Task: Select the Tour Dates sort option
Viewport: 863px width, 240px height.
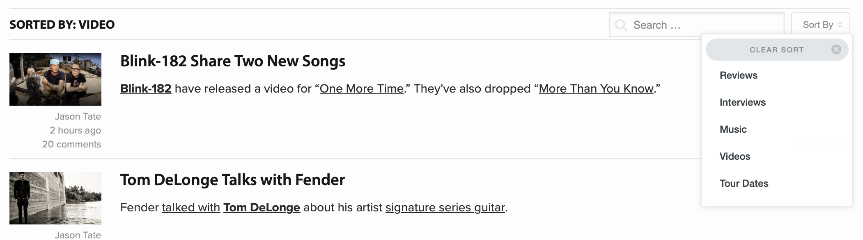Action: coord(744,183)
